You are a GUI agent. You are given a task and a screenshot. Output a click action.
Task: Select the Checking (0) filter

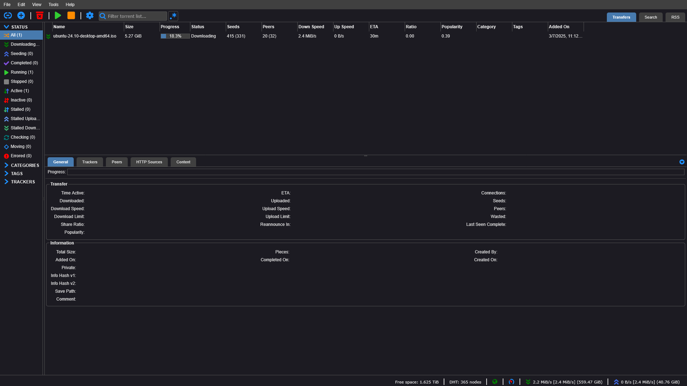[21, 137]
